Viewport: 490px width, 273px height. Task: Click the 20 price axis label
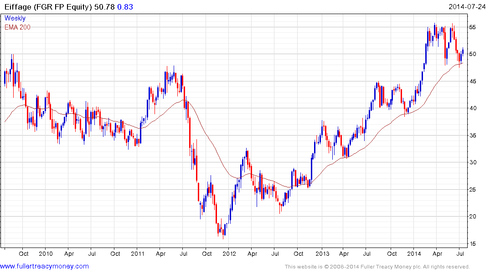tap(472, 217)
